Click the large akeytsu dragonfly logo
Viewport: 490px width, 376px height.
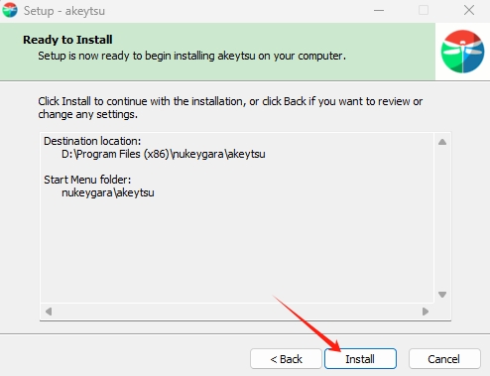click(x=462, y=52)
